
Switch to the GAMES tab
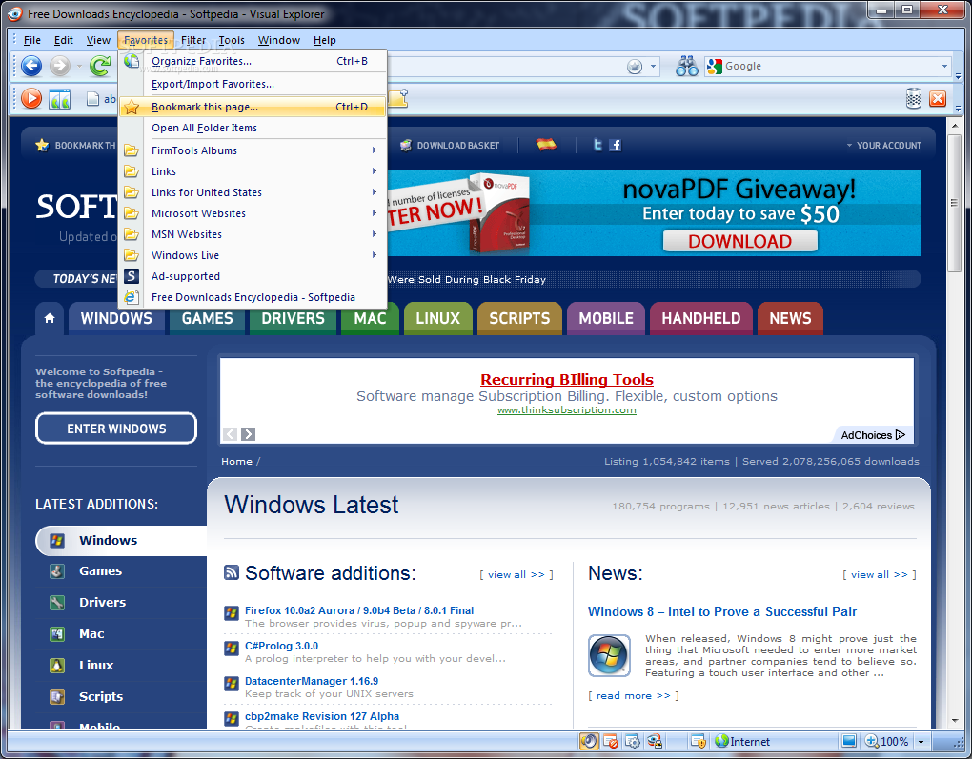point(207,318)
